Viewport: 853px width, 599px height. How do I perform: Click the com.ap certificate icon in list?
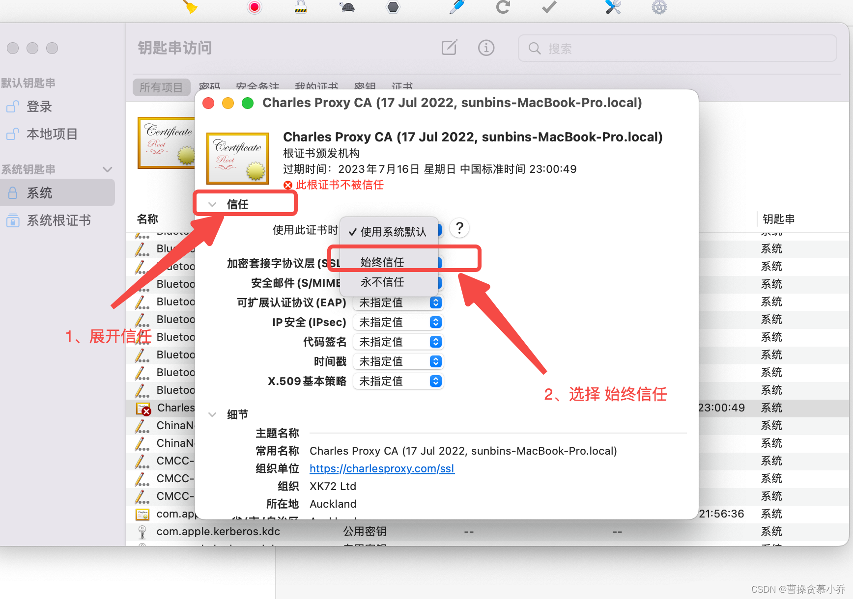click(x=142, y=514)
